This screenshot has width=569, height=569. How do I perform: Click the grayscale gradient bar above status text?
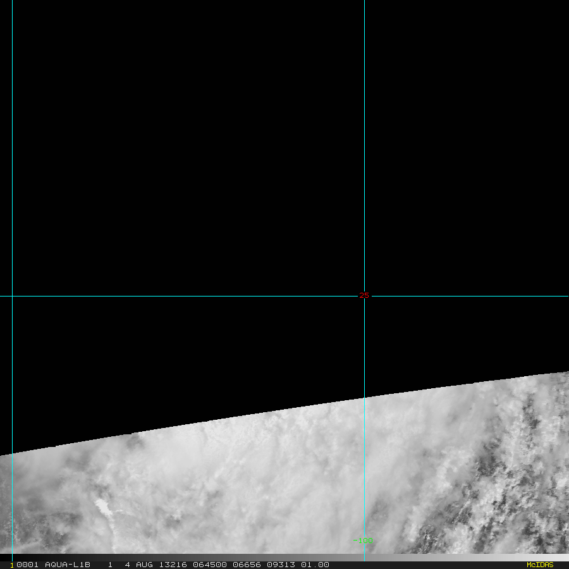point(284,558)
